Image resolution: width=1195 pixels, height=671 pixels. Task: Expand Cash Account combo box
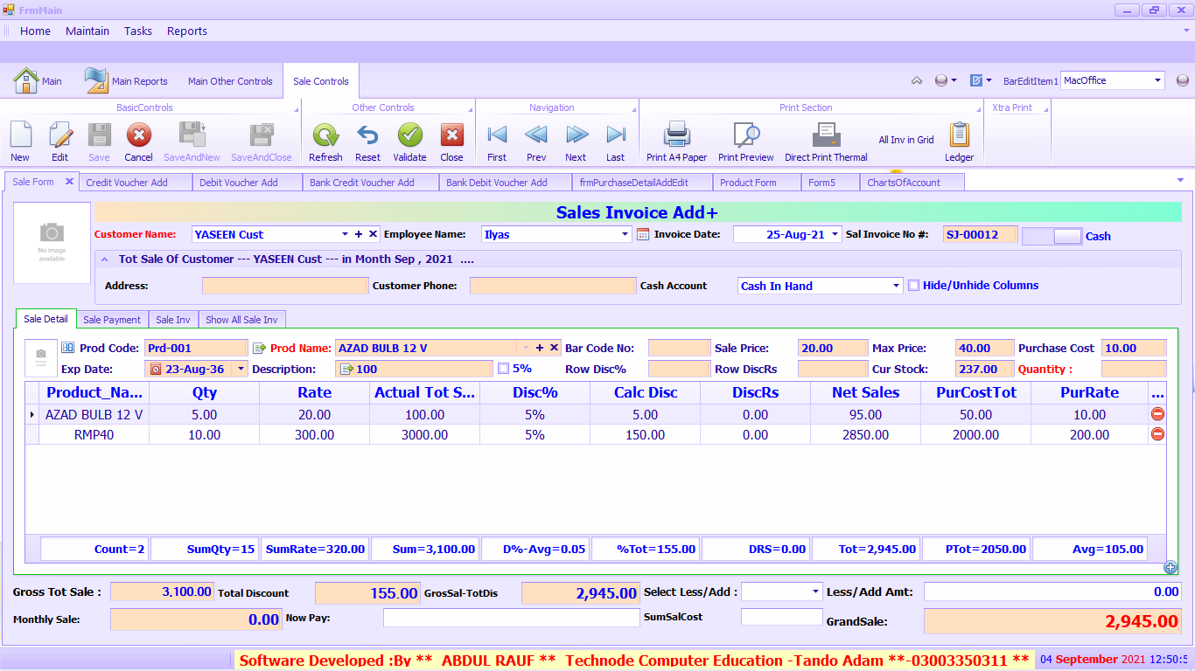[x=896, y=286]
